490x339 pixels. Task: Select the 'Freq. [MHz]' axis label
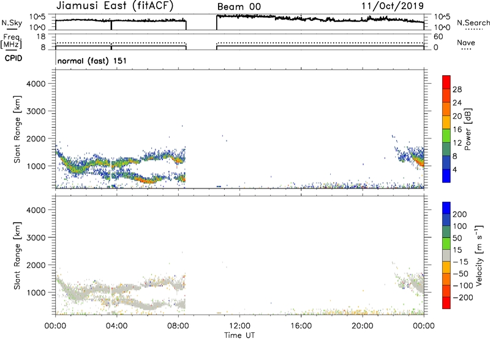pos(11,42)
